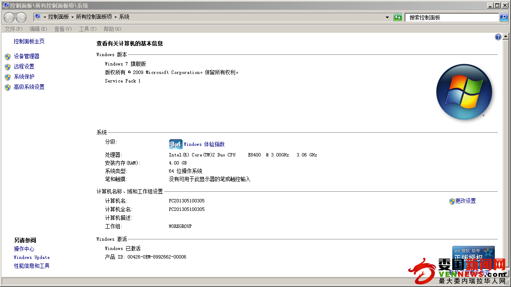Open the blue help question mark
The width and height of the screenshot is (511, 287).
coord(498,37)
